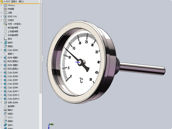
Task: Click the coordinate triad in the viewport corner
Action: pos(51,126)
